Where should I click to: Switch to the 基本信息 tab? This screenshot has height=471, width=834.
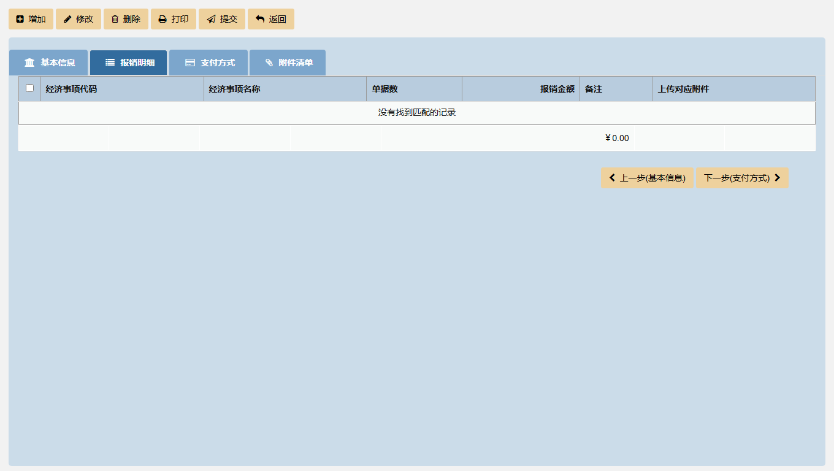pos(48,63)
